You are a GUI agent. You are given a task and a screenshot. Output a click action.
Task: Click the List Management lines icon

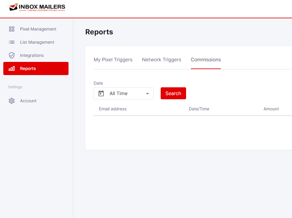point(12,42)
